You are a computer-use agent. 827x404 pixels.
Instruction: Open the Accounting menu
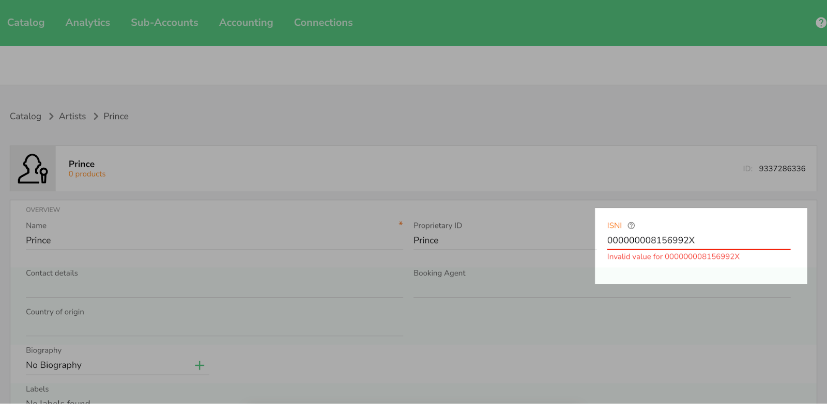(246, 23)
